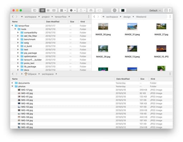This screenshot has height=142, width=183.
Task: Select IMAGE_15.JPG thumbnail
Action: coord(161,48)
